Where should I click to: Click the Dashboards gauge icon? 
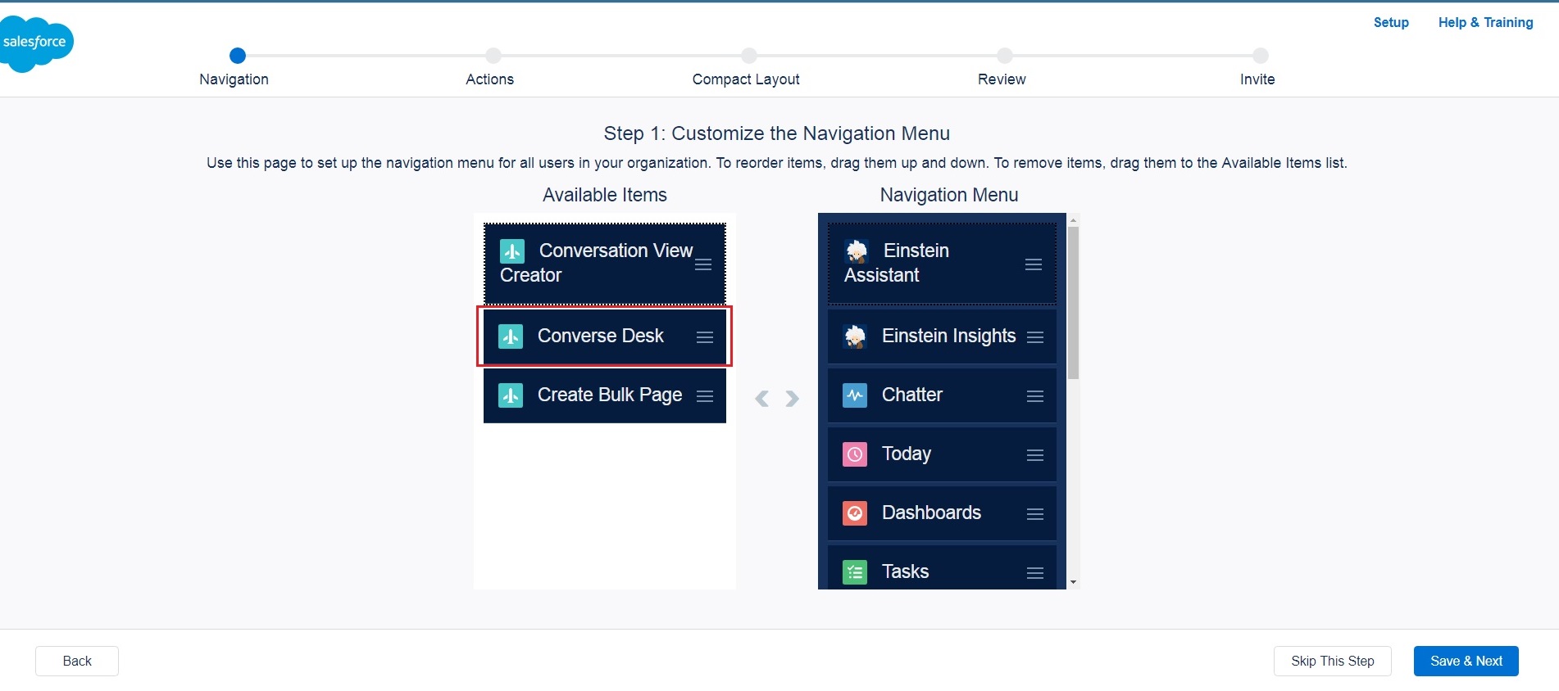coord(855,513)
